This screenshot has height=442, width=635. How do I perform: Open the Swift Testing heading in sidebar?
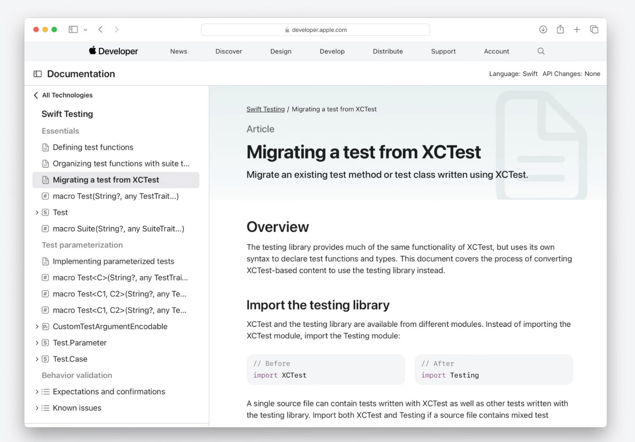pyautogui.click(x=67, y=114)
